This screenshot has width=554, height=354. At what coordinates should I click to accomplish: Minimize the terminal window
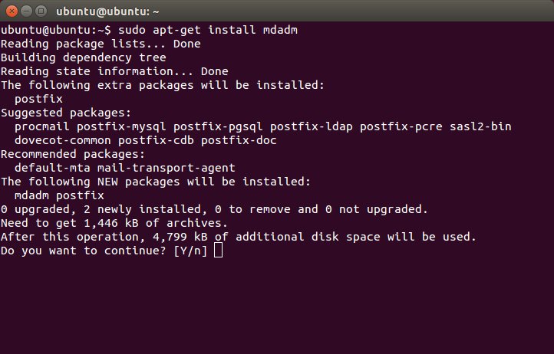click(27, 11)
